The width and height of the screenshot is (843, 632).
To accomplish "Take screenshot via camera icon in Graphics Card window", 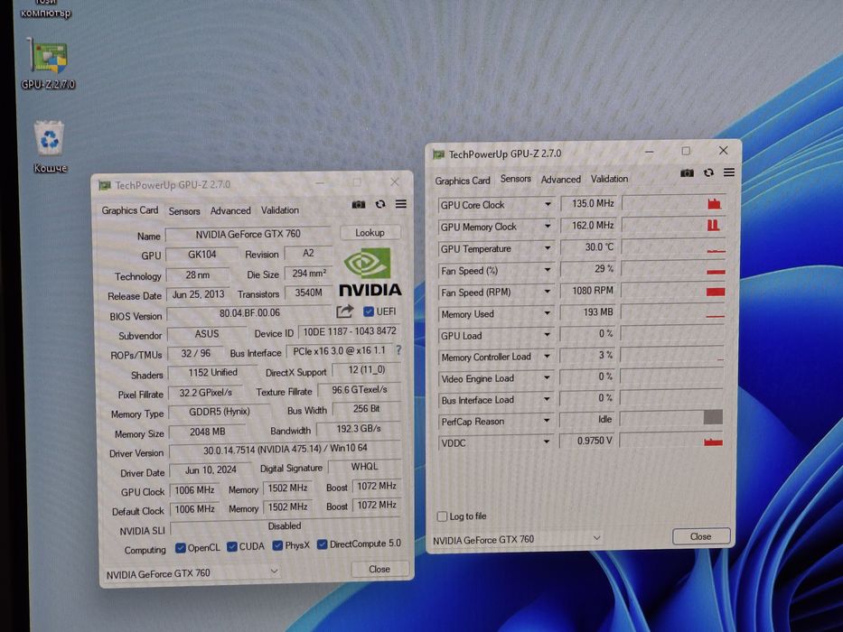I will click(x=359, y=204).
